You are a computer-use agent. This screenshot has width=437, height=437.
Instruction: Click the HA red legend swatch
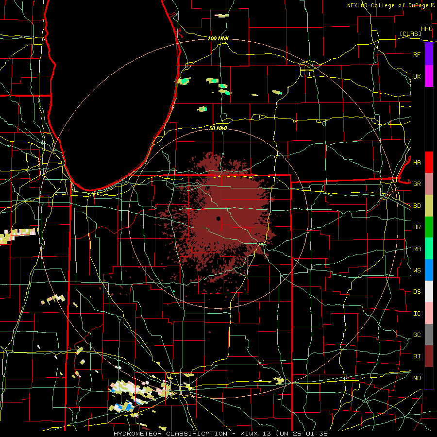(x=429, y=162)
